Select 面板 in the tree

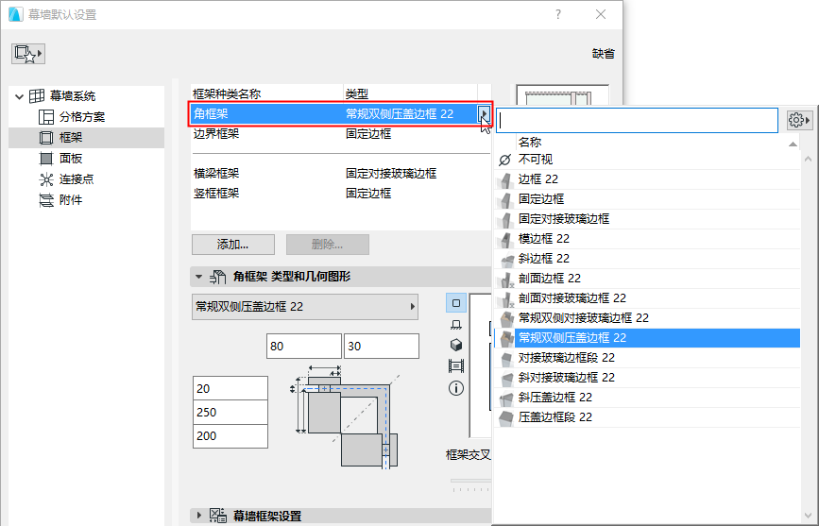click(71, 159)
